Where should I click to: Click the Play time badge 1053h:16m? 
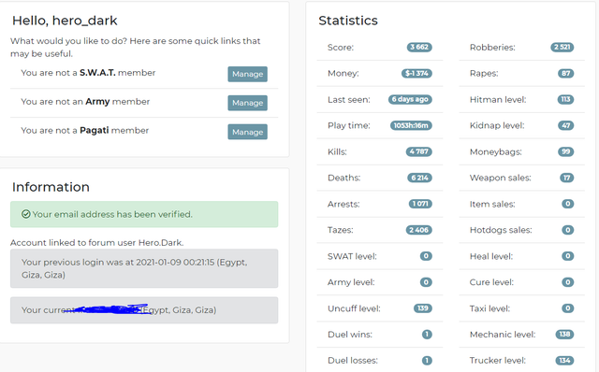click(x=411, y=125)
